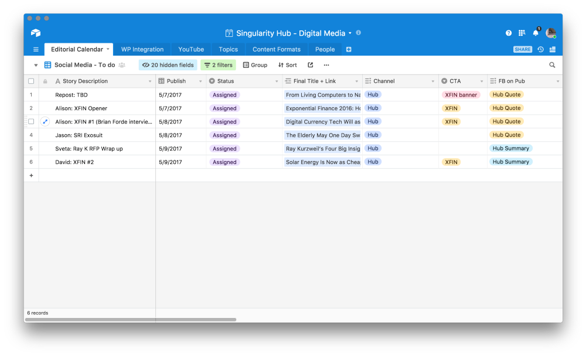Expand record using blue arrows icon
Screen dimensions: 586x356
click(x=45, y=121)
